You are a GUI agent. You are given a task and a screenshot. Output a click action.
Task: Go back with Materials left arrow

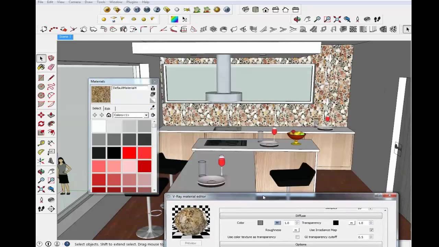click(x=95, y=115)
